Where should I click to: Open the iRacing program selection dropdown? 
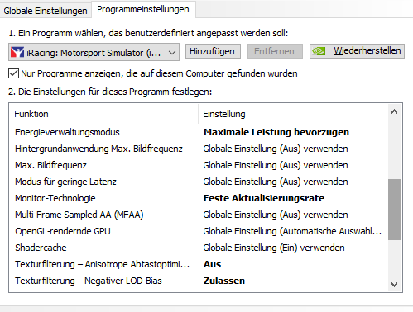(94, 52)
